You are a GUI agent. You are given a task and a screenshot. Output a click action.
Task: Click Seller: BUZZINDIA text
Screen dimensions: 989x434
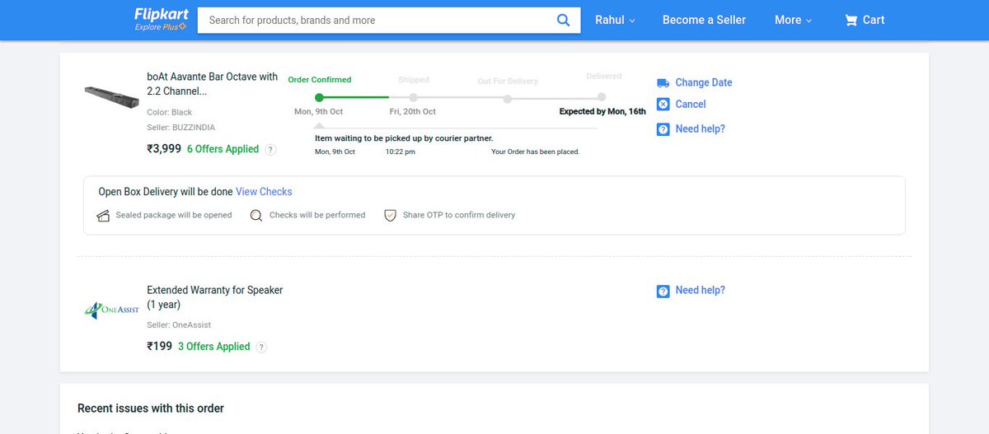pos(181,128)
